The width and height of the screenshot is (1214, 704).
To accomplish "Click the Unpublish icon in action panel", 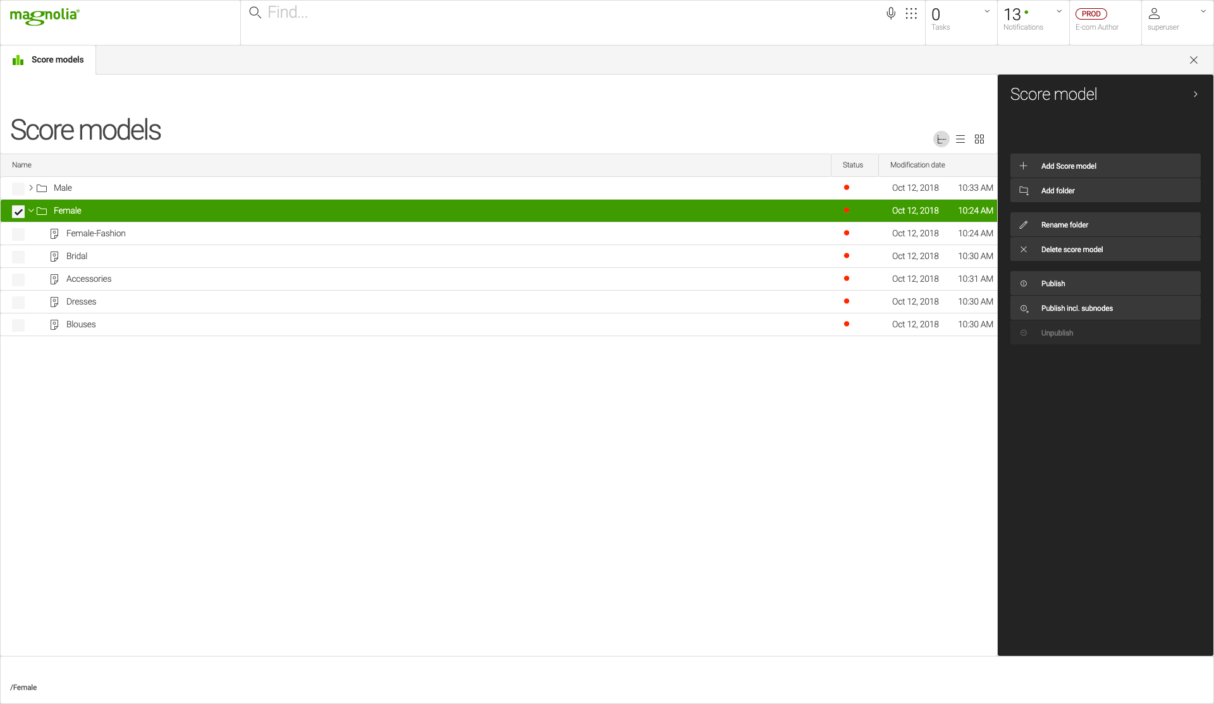I will click(x=1024, y=332).
